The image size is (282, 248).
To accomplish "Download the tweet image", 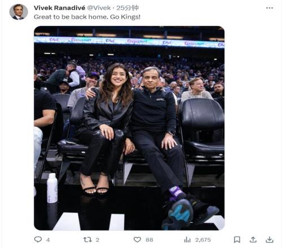I will 270,240.
